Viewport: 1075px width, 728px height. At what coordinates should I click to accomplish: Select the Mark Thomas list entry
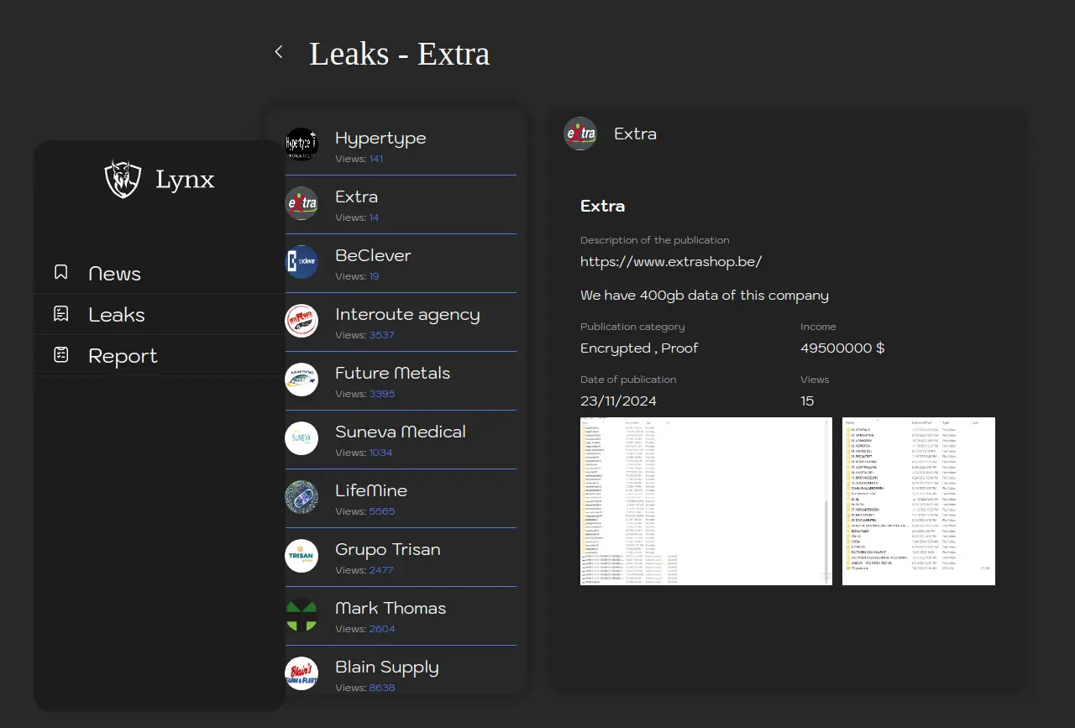[x=391, y=615]
